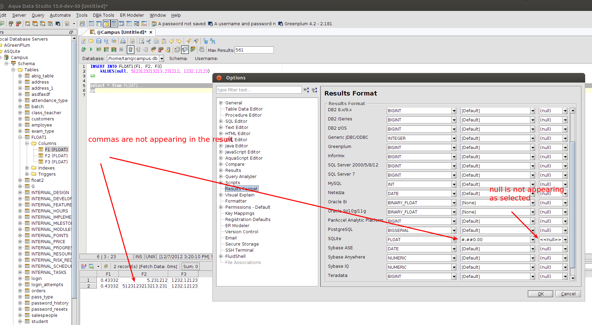This screenshot has width=592, height=325.
Task: Open the ER Modeler menu
Action: 132,15
